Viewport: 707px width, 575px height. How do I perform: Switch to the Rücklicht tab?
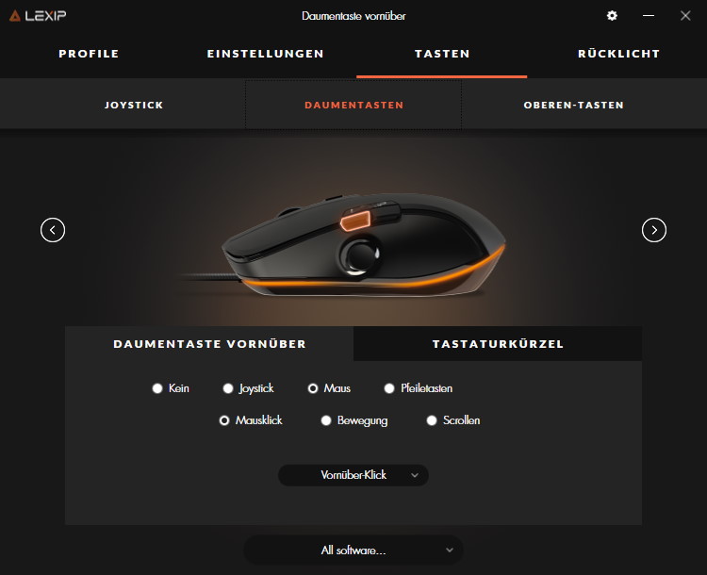pos(618,54)
